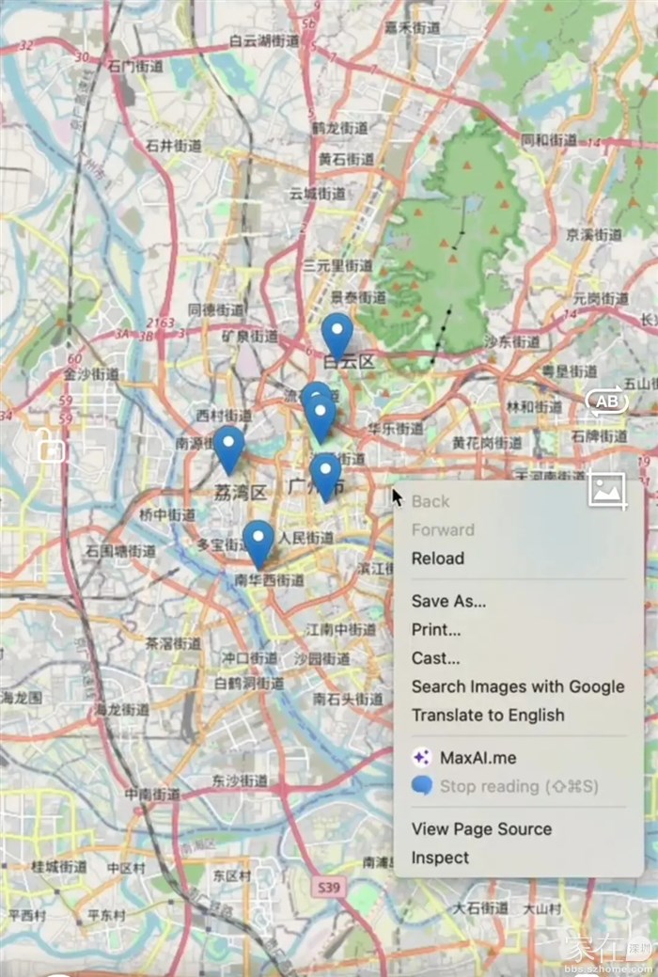Choose Cast... in the context menu
The image size is (658, 977).
[435, 658]
